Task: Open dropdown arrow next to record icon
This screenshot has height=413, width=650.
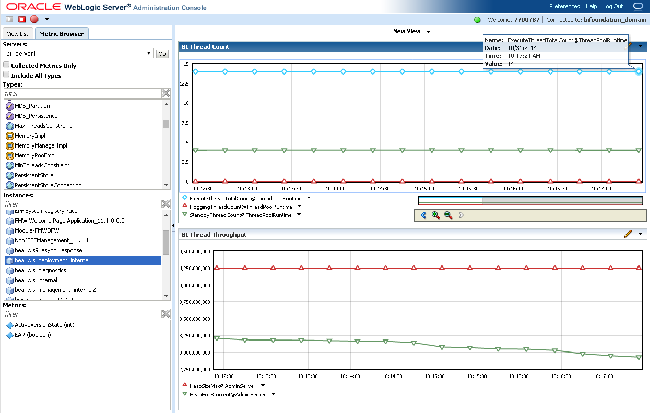Action: coord(46,19)
